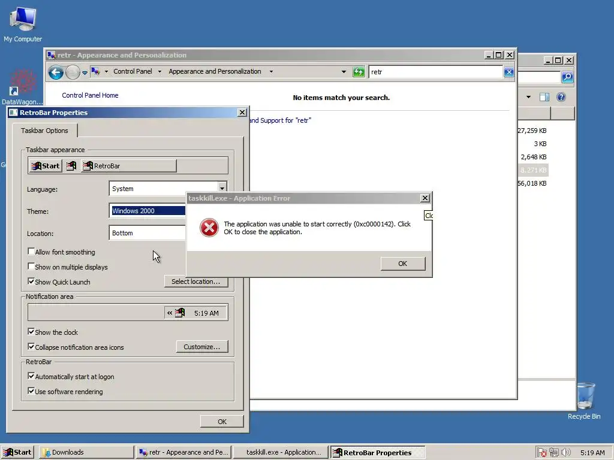Click the quick launch icon in taskbar preview

(71, 166)
